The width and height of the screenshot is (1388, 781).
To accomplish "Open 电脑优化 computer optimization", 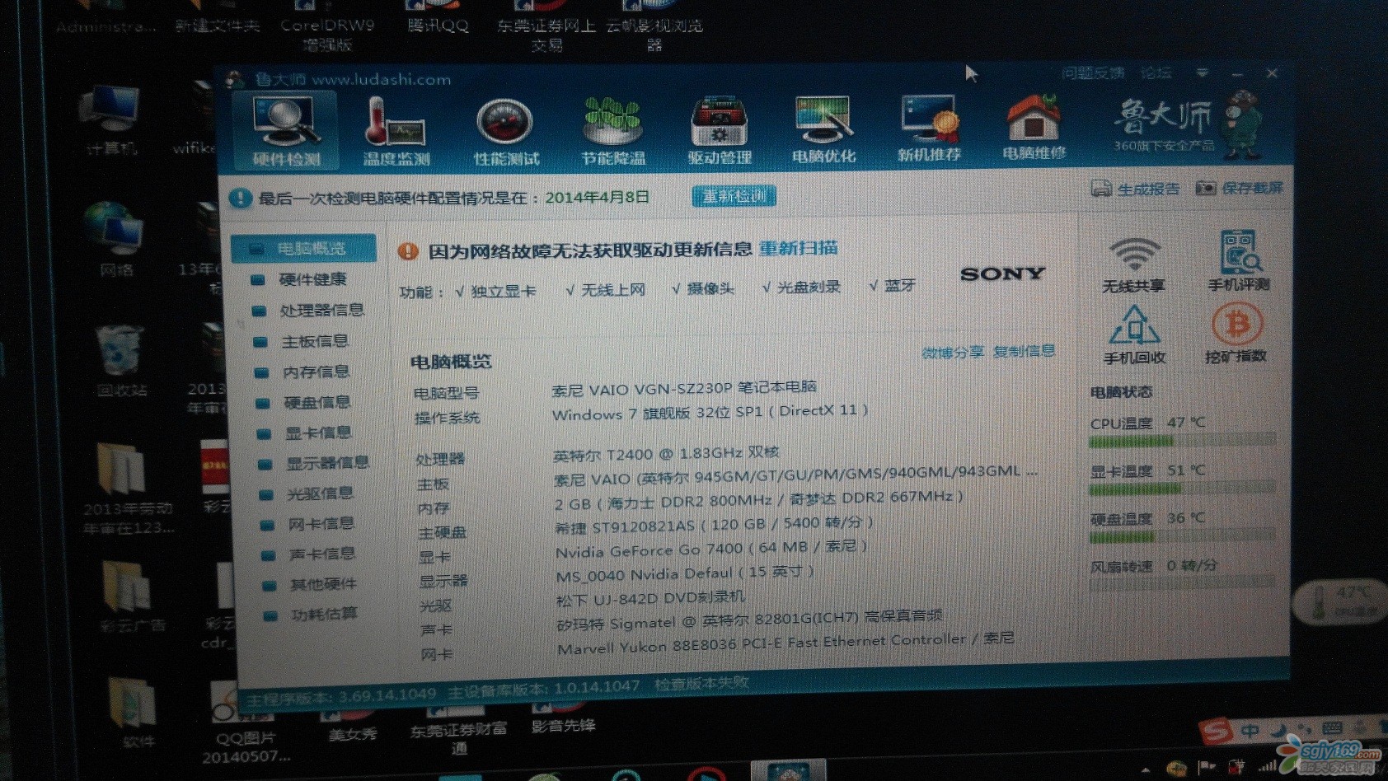I will (x=823, y=130).
